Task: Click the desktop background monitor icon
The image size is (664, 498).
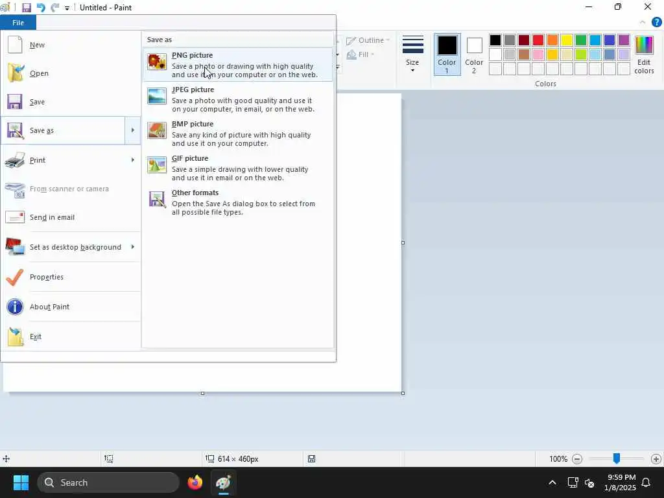Action: [15, 246]
